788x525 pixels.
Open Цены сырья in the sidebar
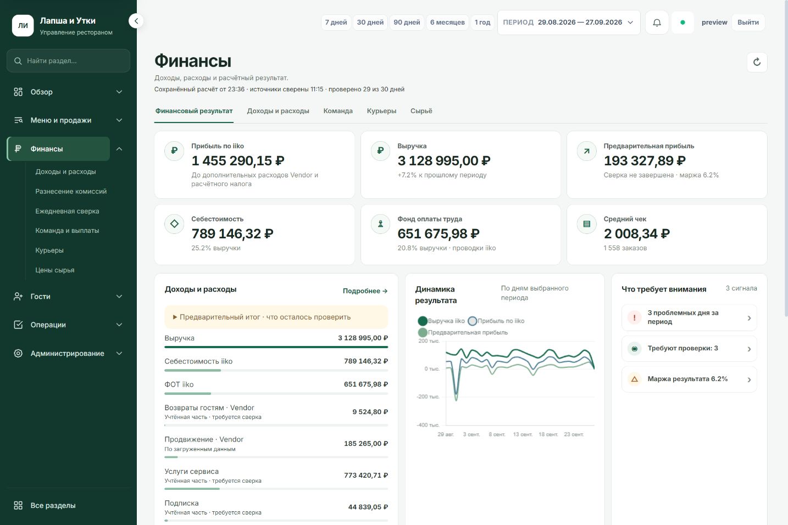55,270
